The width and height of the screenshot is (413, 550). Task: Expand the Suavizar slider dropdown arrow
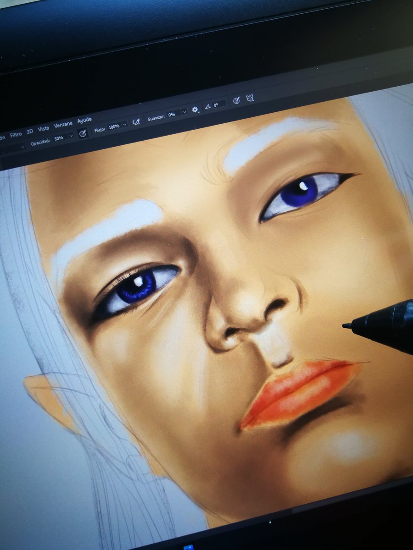[x=184, y=112]
